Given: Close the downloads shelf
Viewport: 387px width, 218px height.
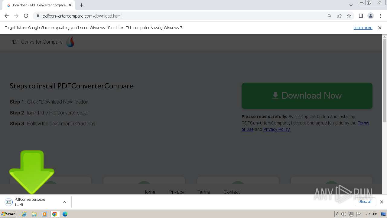Looking at the screenshot, I should (x=381, y=202).
